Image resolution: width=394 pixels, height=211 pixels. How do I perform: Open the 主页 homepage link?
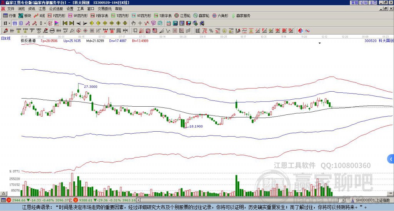[373, 3]
